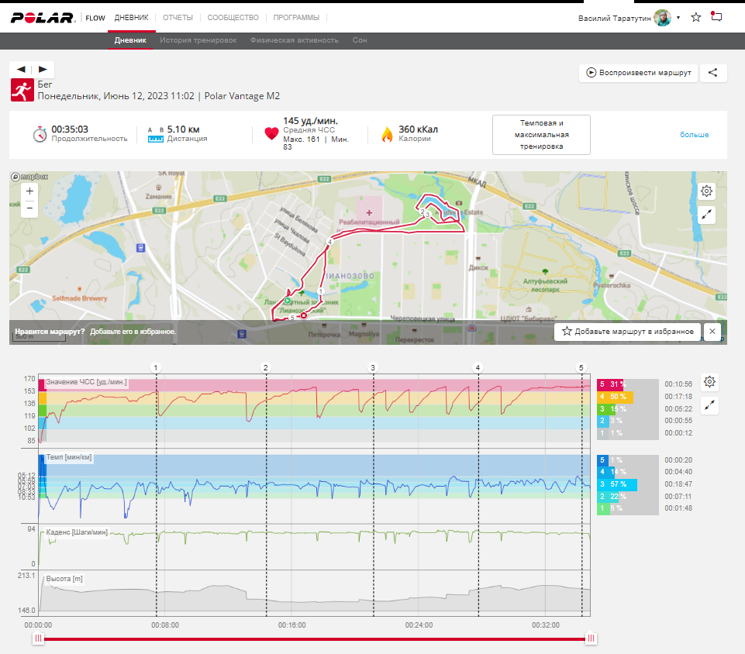The height and width of the screenshot is (654, 745).
Task: Click lap 3 marker above graph
Action: (373, 367)
